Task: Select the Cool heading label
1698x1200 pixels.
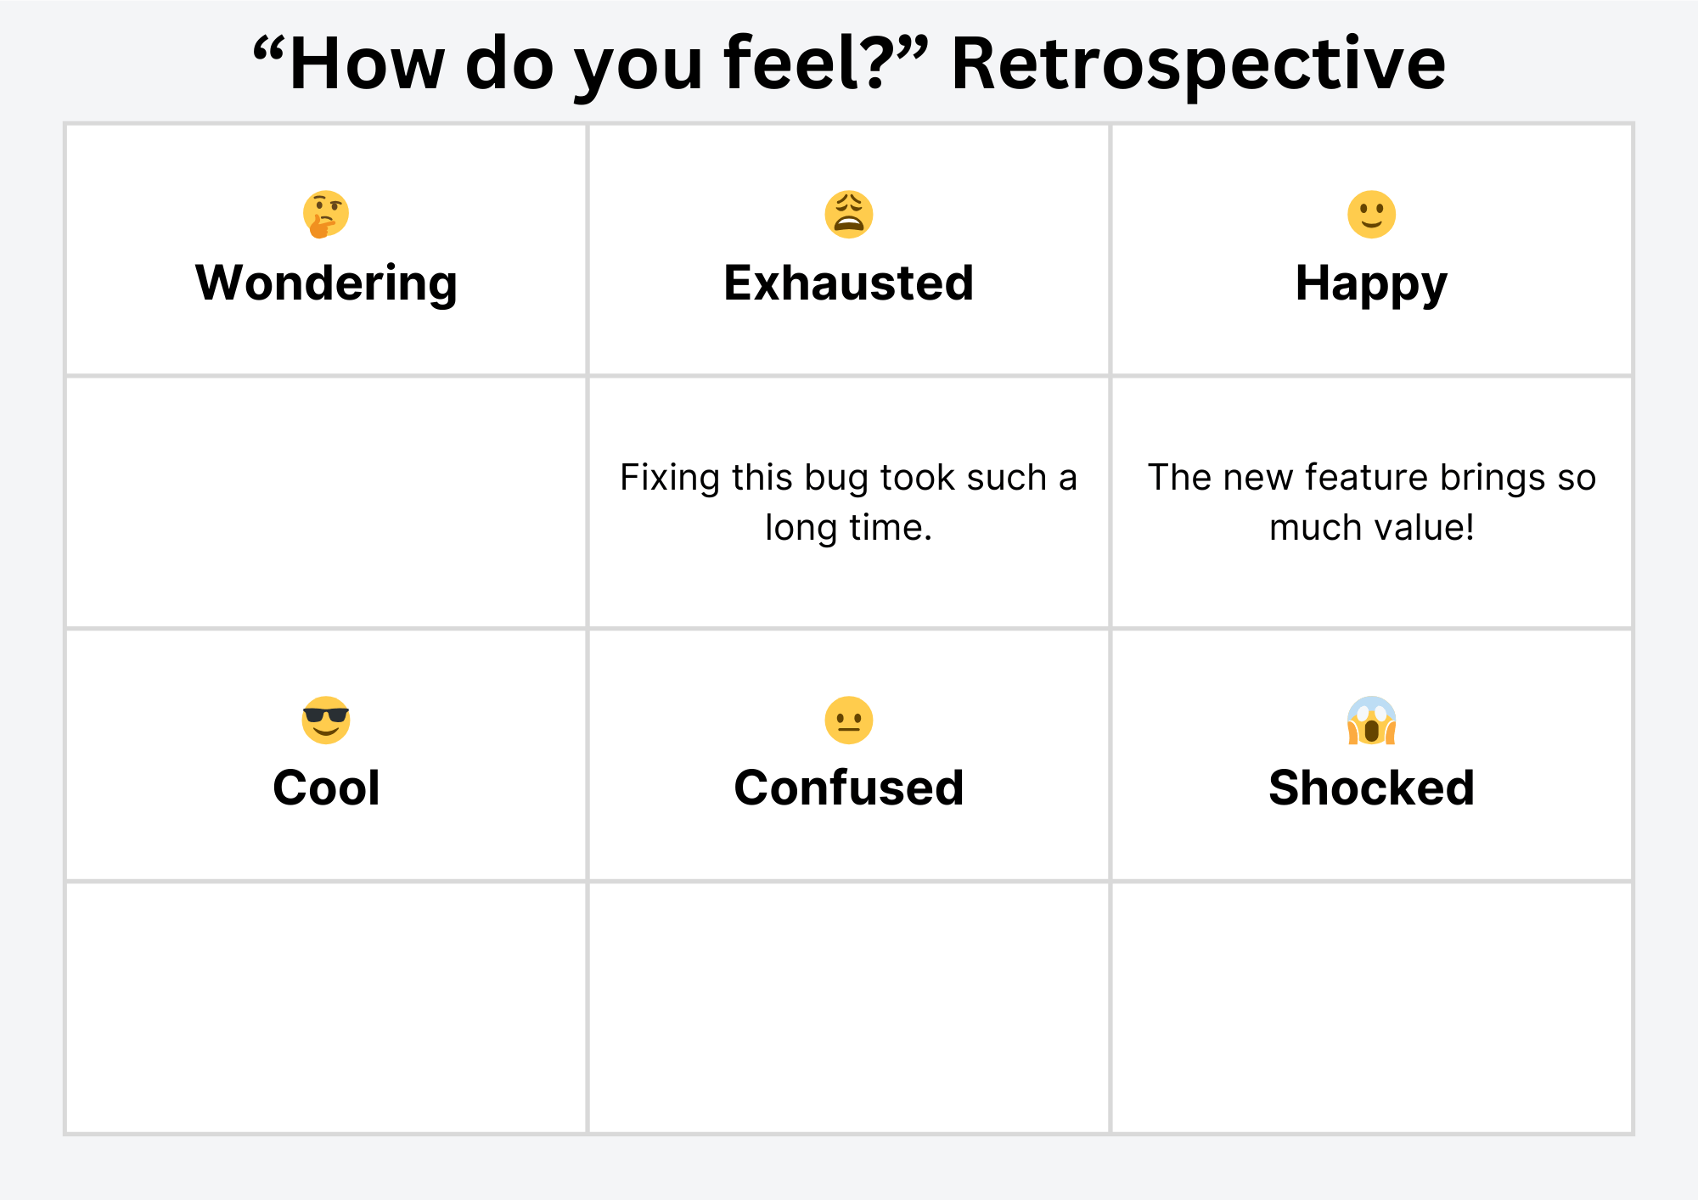Action: pyautogui.click(x=326, y=788)
